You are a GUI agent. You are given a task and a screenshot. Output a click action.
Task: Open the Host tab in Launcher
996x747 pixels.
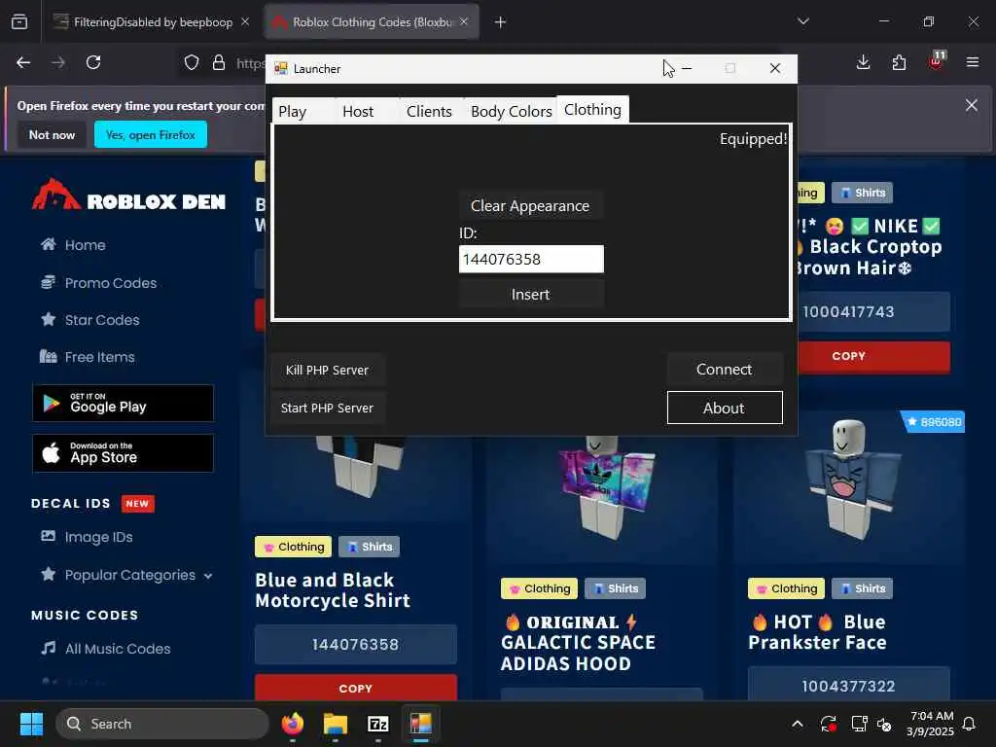pos(358,111)
